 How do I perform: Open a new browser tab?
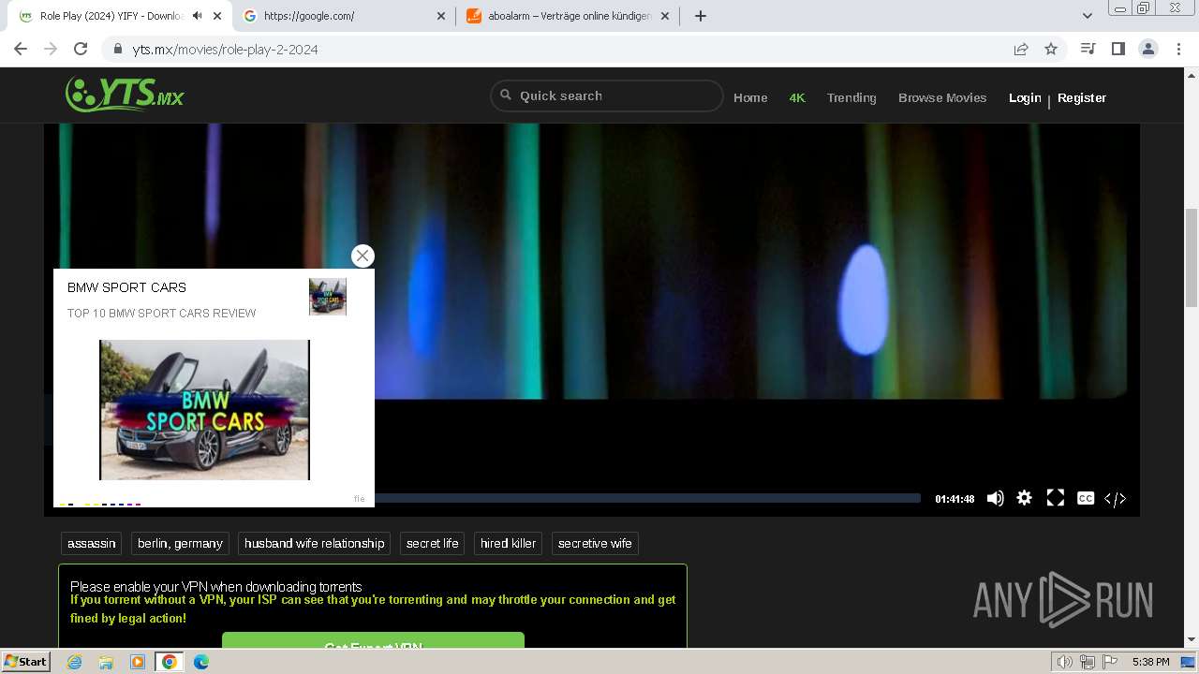point(700,16)
